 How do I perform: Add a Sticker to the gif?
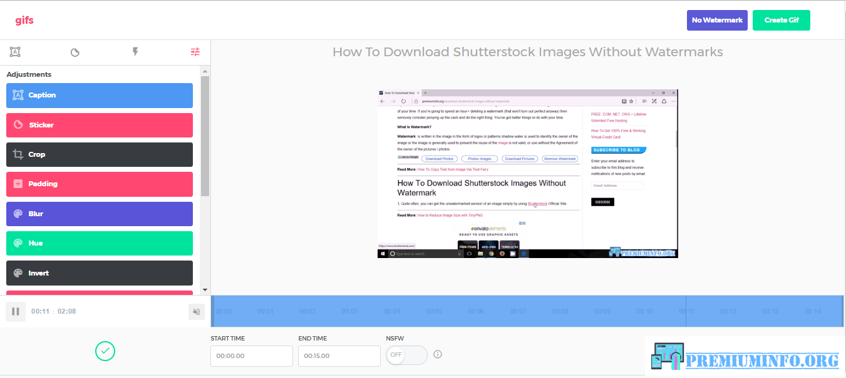point(100,125)
